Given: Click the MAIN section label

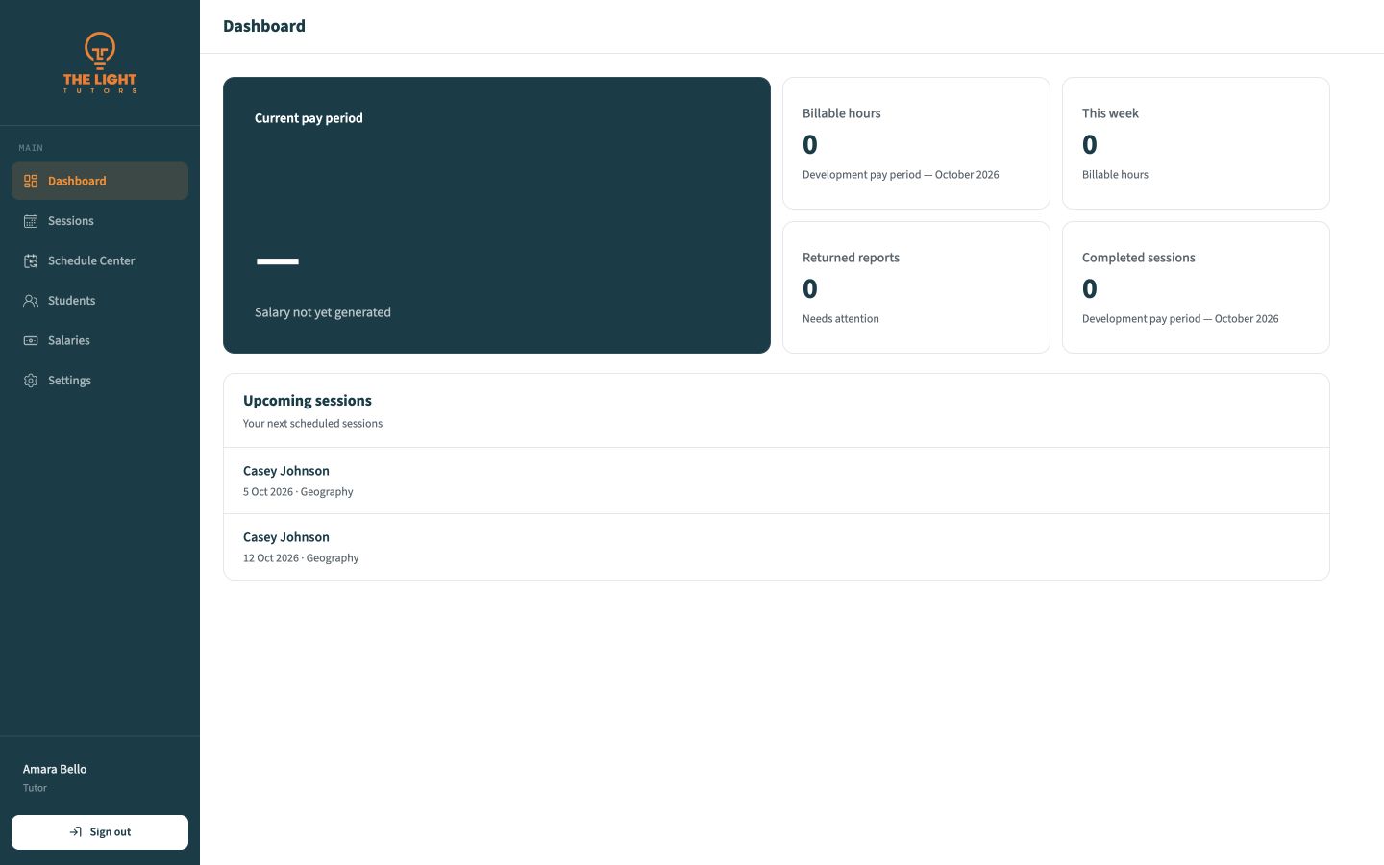Looking at the screenshot, I should pyautogui.click(x=31, y=148).
